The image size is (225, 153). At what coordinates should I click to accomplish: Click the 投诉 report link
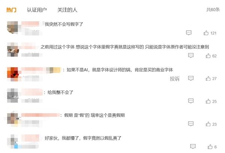(175, 79)
